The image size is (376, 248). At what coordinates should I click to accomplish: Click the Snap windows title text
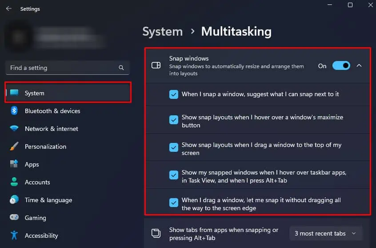point(189,58)
